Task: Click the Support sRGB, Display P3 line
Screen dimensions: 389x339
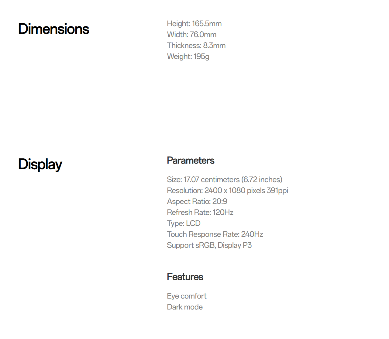Action: tap(209, 245)
